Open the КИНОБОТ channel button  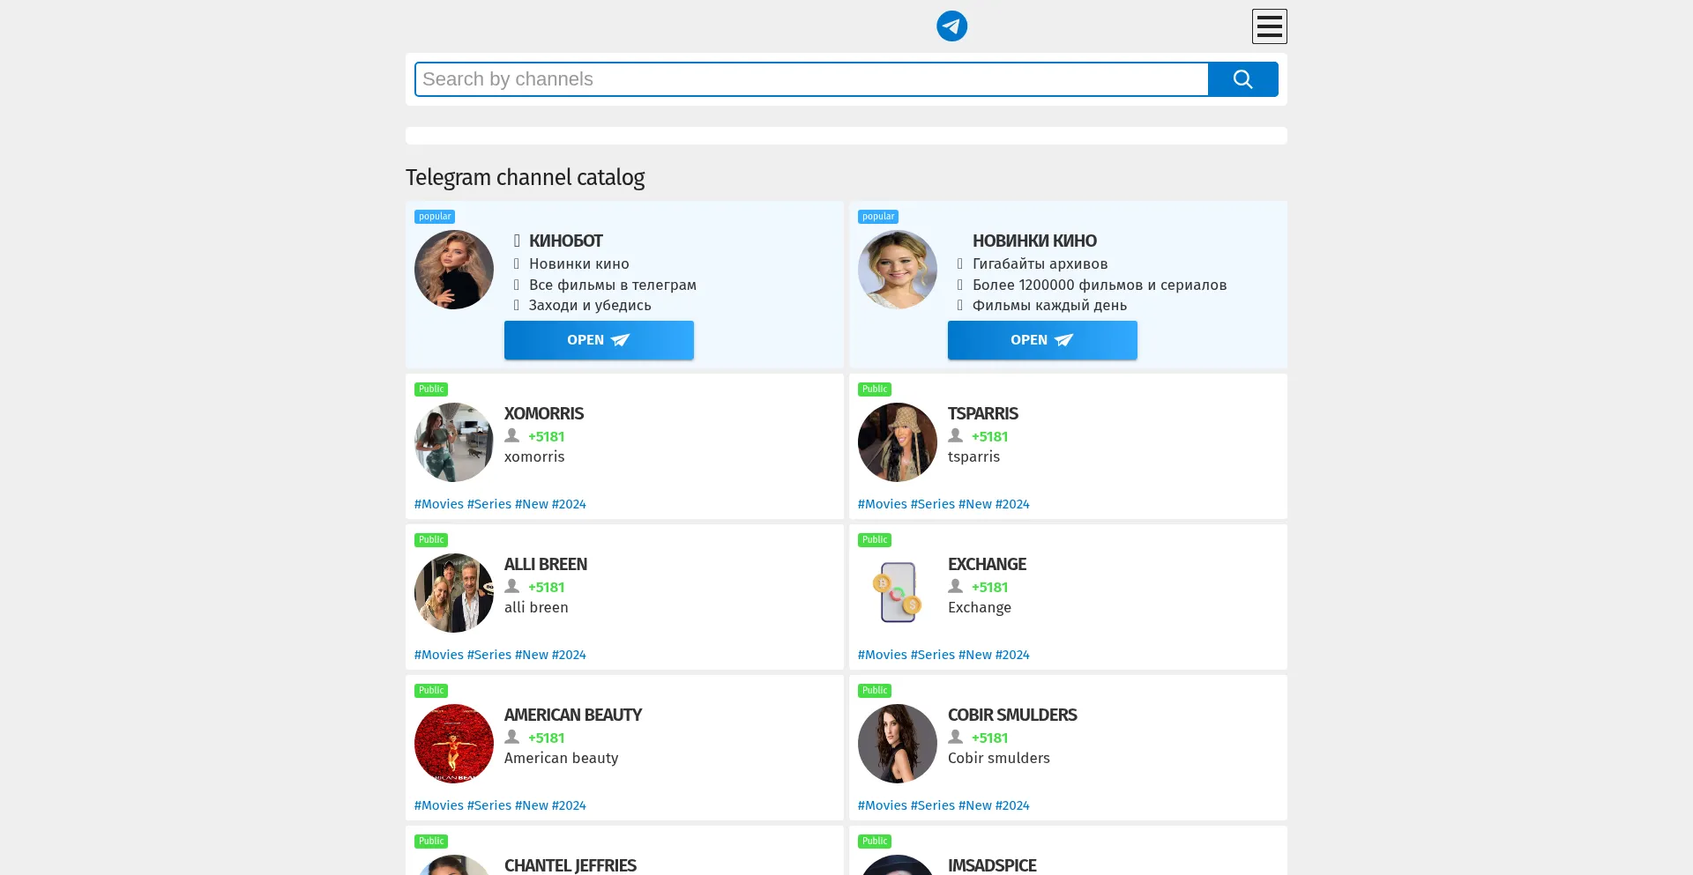599,340
